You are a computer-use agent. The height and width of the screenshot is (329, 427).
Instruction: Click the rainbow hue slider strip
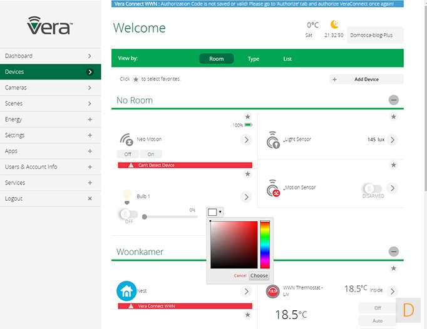tap(265, 244)
